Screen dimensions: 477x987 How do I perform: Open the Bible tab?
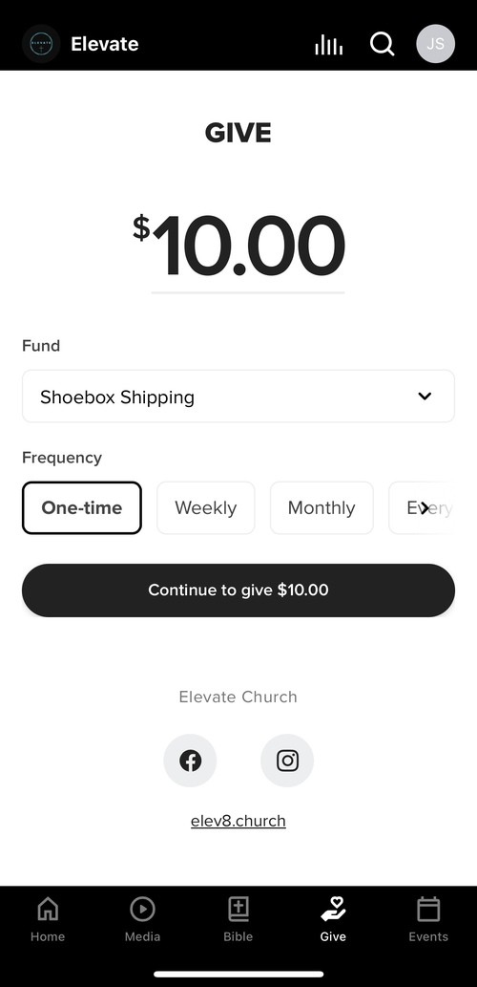238,920
